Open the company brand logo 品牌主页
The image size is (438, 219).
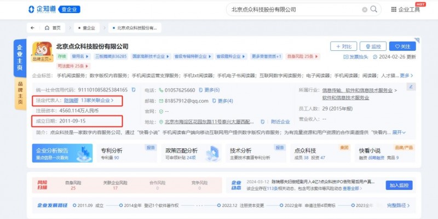(x=42, y=51)
